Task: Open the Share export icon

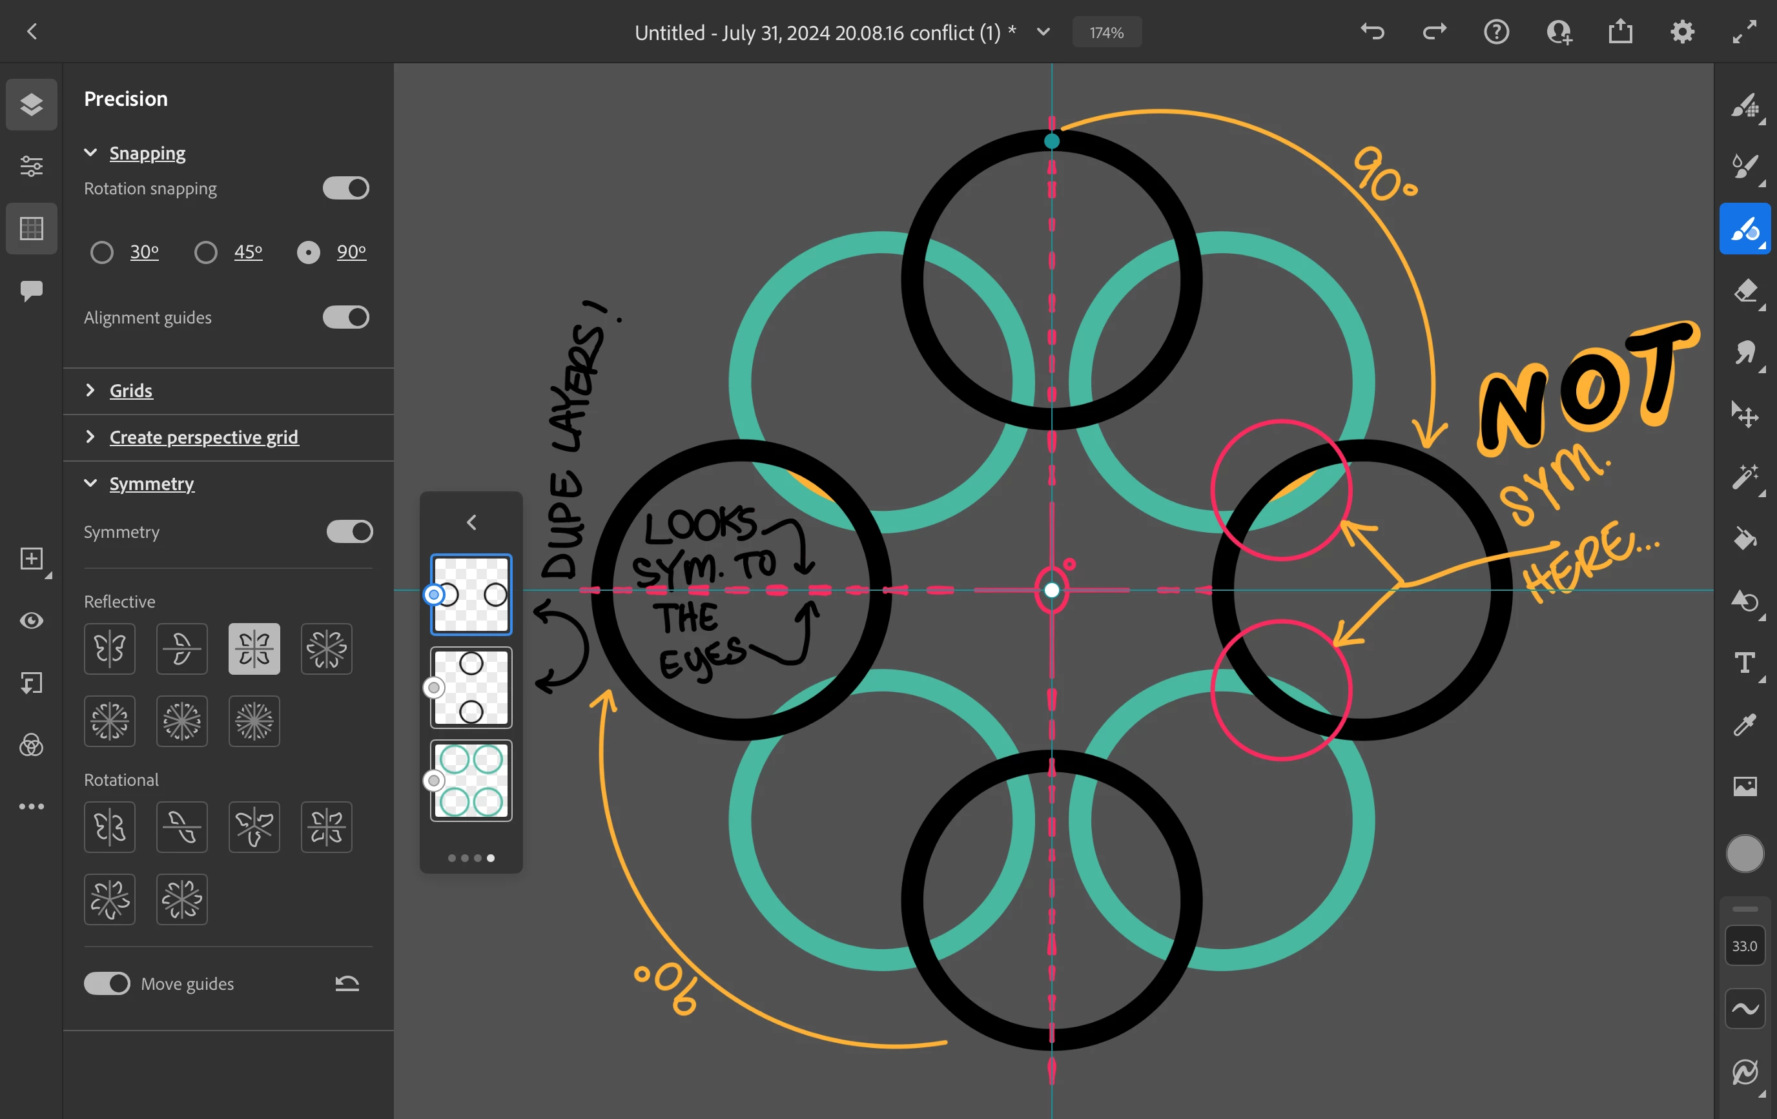Action: 1620,32
